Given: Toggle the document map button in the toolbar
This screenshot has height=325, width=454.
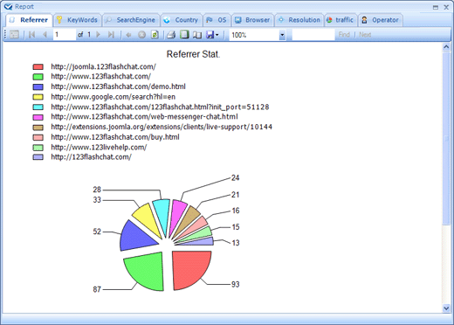Looking at the screenshot, I should click(x=14, y=35).
